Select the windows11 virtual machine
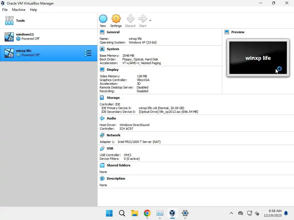Screen dimensions: 294x220 point(49,37)
